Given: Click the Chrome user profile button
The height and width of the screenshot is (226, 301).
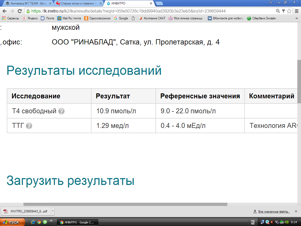Looking at the screenshot, I should 271,2.
